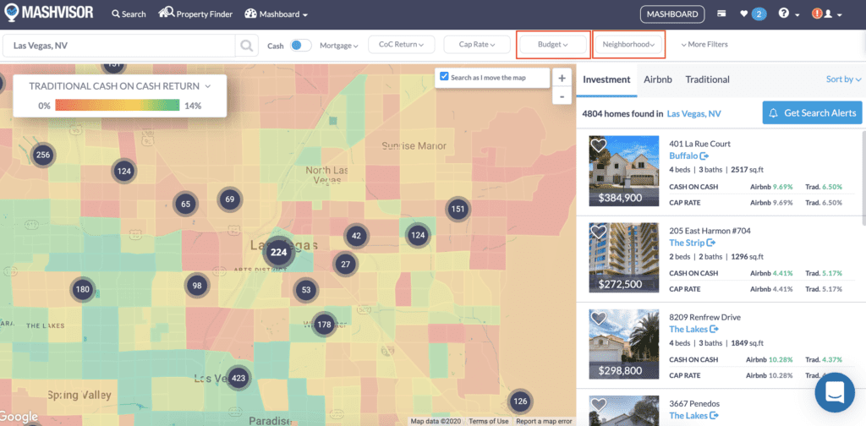Expand More Filters
866x426 pixels.
click(x=704, y=44)
